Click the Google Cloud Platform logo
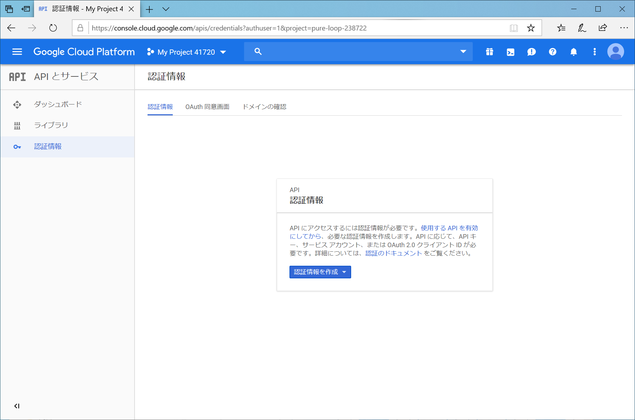 84,52
